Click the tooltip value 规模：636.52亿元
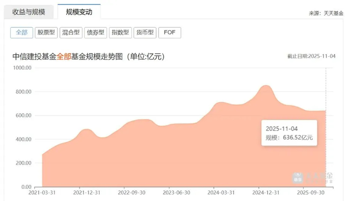Viewport: 346px width, 201px height. [289, 137]
